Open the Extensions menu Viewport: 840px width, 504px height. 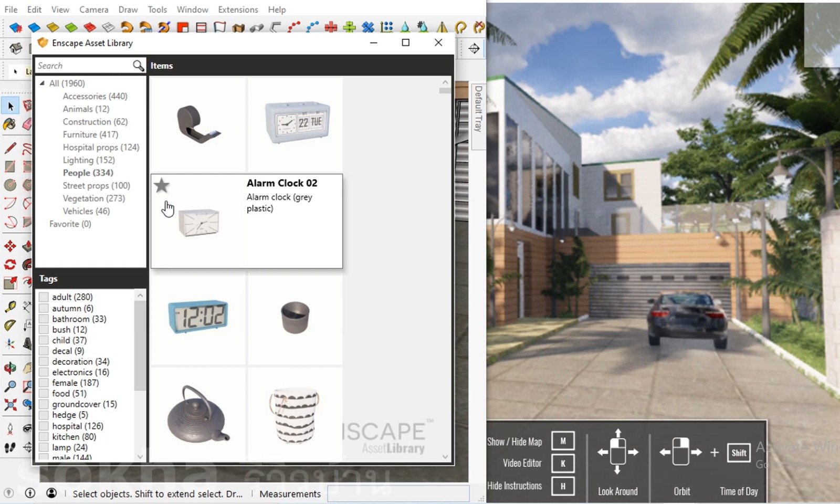[238, 9]
